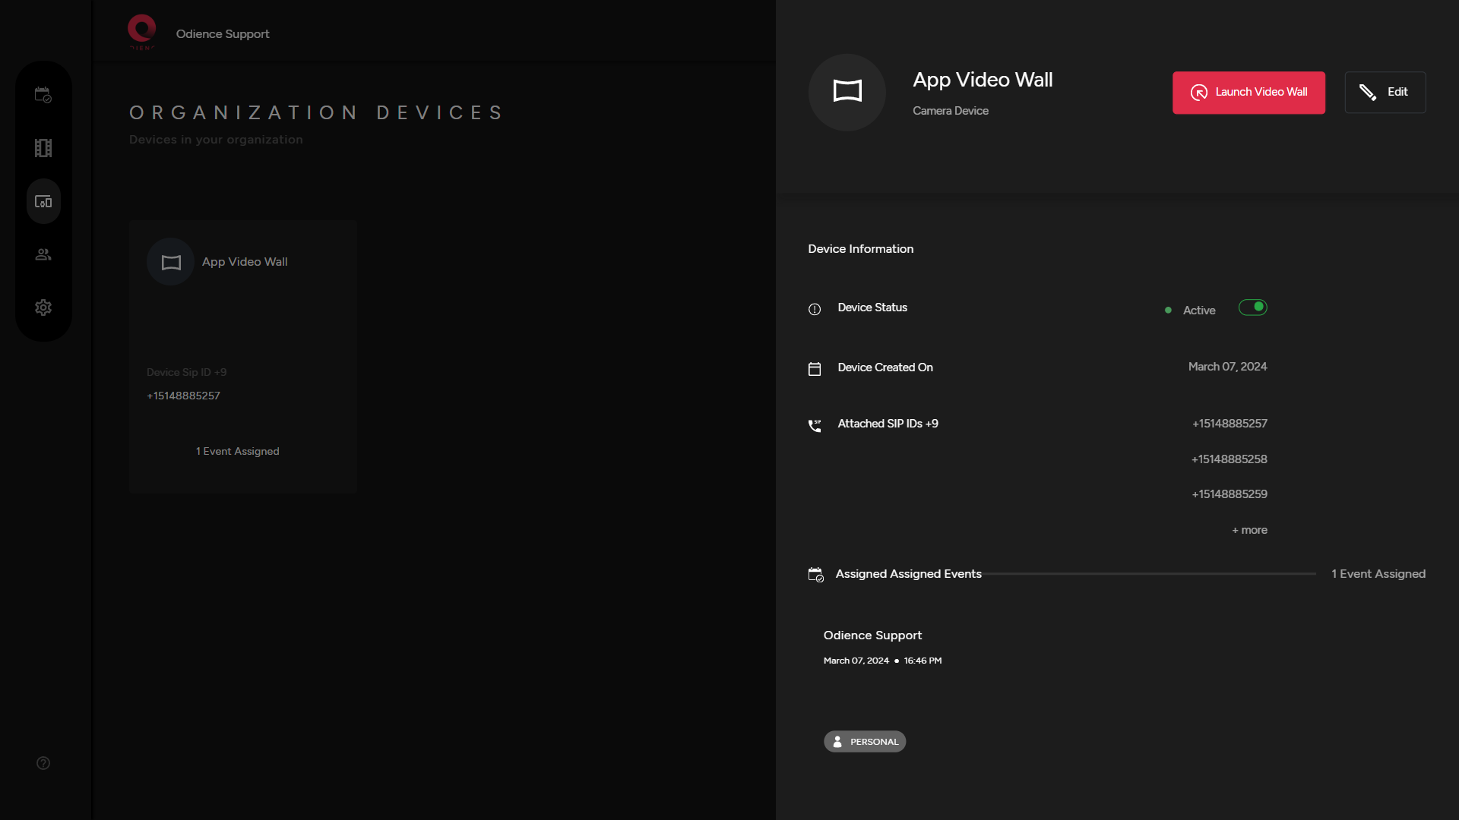Viewport: 1459px width, 820px height.
Task: Open the Odience Support assigned event
Action: tap(872, 635)
